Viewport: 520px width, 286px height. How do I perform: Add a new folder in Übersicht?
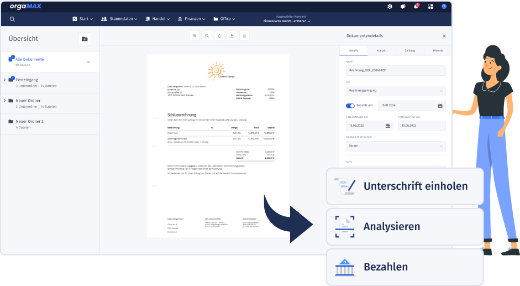click(85, 39)
